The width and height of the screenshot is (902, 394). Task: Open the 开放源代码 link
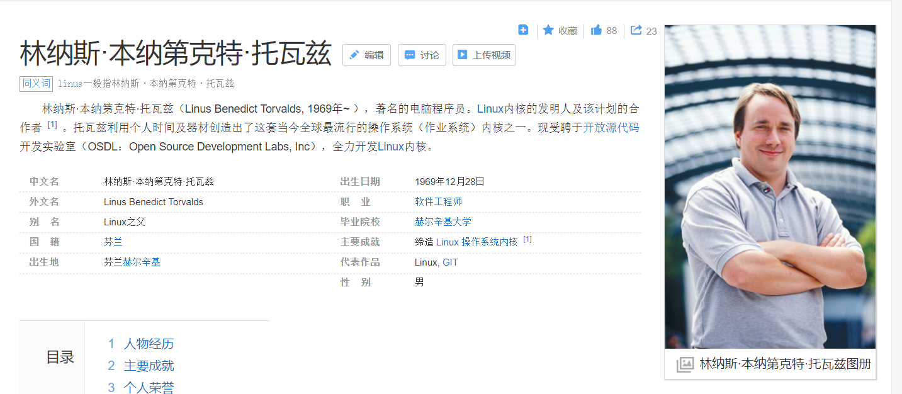[x=611, y=128]
